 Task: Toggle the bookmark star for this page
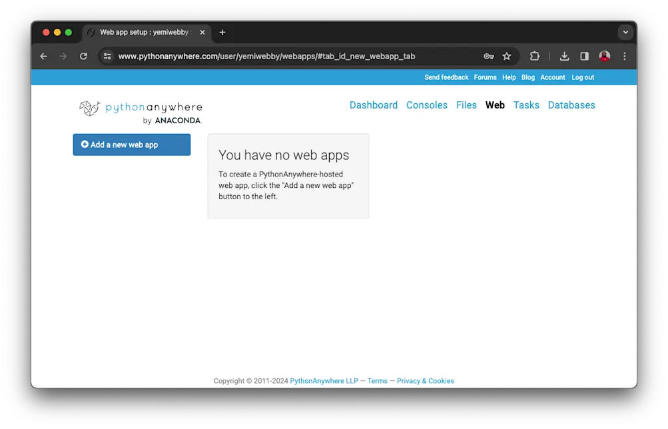tap(507, 56)
